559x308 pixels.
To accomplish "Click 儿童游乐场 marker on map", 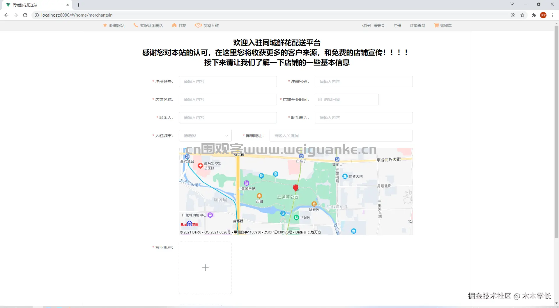I will click(247, 183).
